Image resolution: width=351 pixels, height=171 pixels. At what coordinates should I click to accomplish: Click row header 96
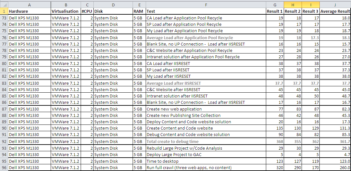(x=4, y=167)
